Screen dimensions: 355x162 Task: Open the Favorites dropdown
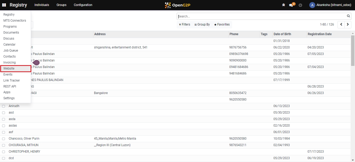point(222,24)
